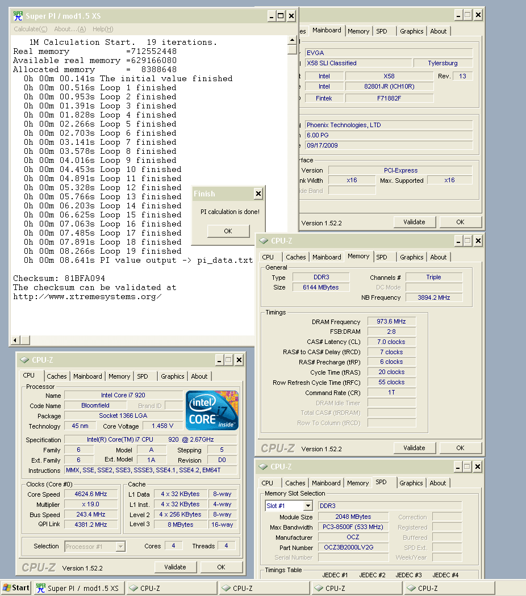
Task: Open Graphics tab in window showing CAS# Latency
Action: click(411, 257)
